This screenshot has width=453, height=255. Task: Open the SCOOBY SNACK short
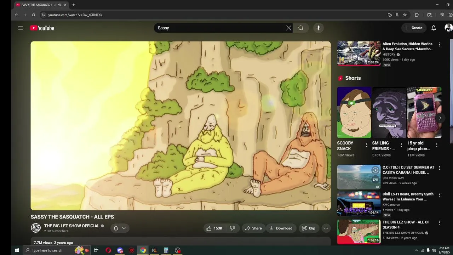pyautogui.click(x=354, y=113)
